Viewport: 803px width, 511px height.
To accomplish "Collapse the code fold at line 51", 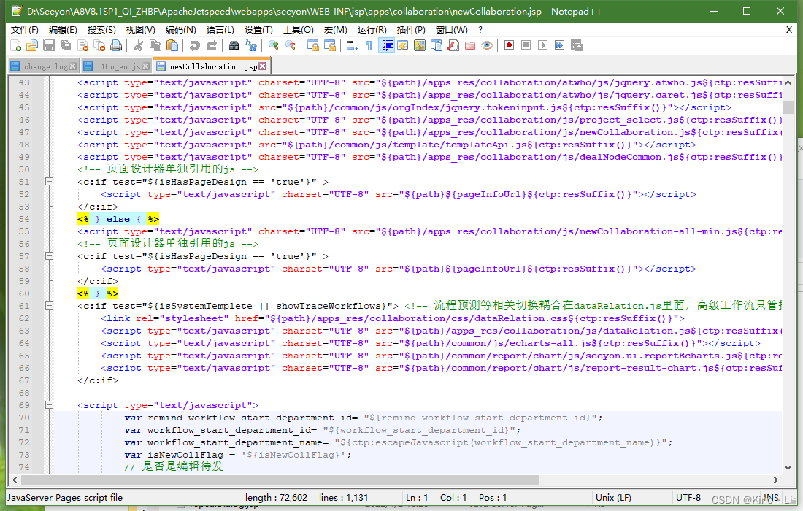I will (48, 181).
